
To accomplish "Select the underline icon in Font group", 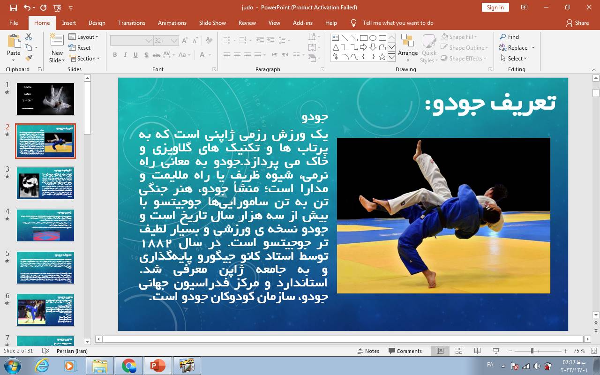I will [x=135, y=54].
